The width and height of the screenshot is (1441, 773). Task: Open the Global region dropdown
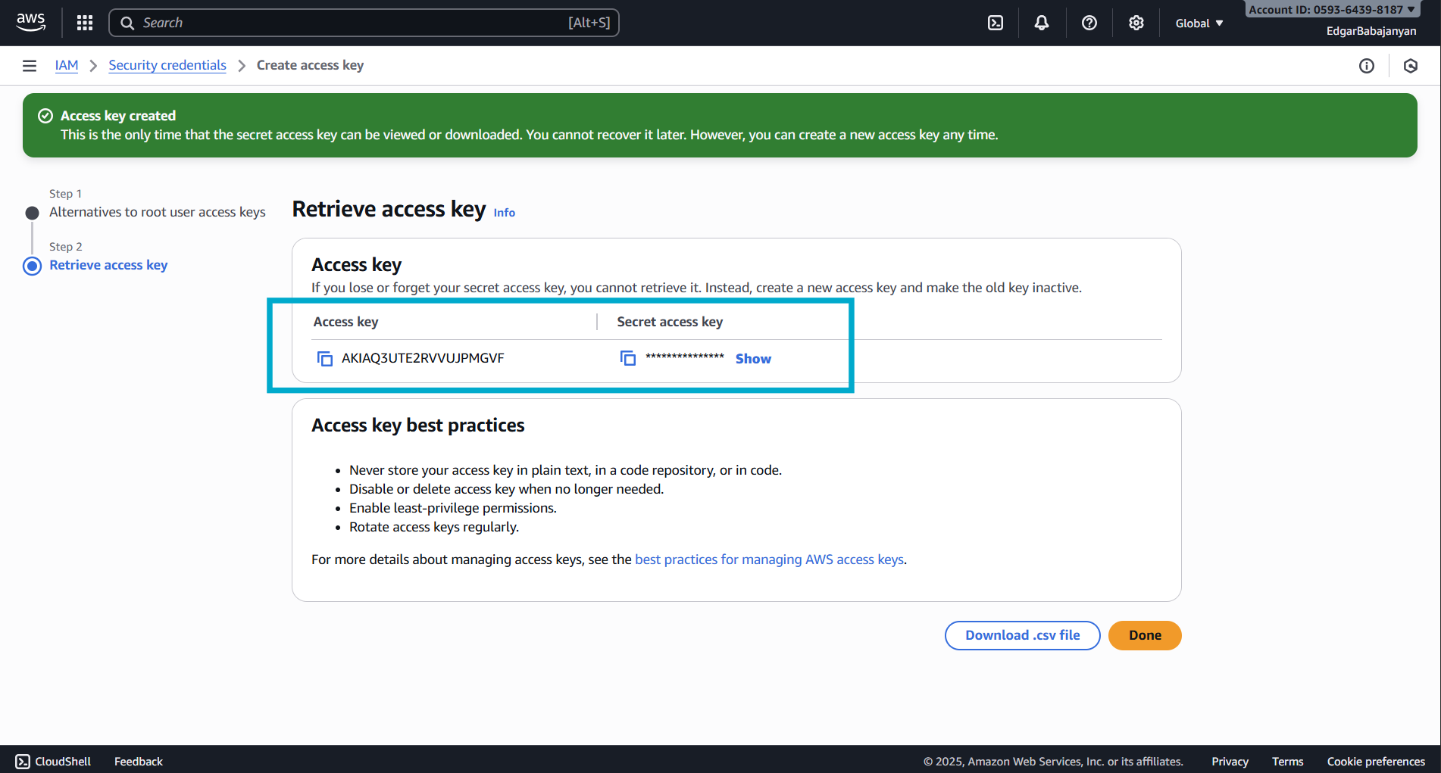pyautogui.click(x=1198, y=23)
